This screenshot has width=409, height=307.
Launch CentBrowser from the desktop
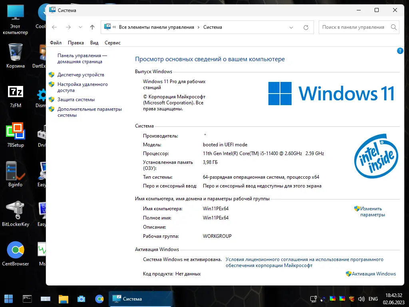click(16, 253)
